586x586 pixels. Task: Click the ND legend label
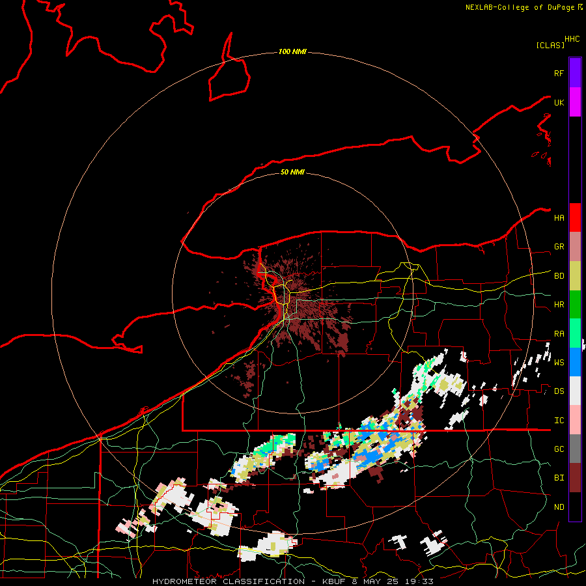pyautogui.click(x=559, y=507)
